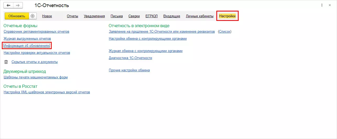Switch to the Новое tab

pos(47,16)
